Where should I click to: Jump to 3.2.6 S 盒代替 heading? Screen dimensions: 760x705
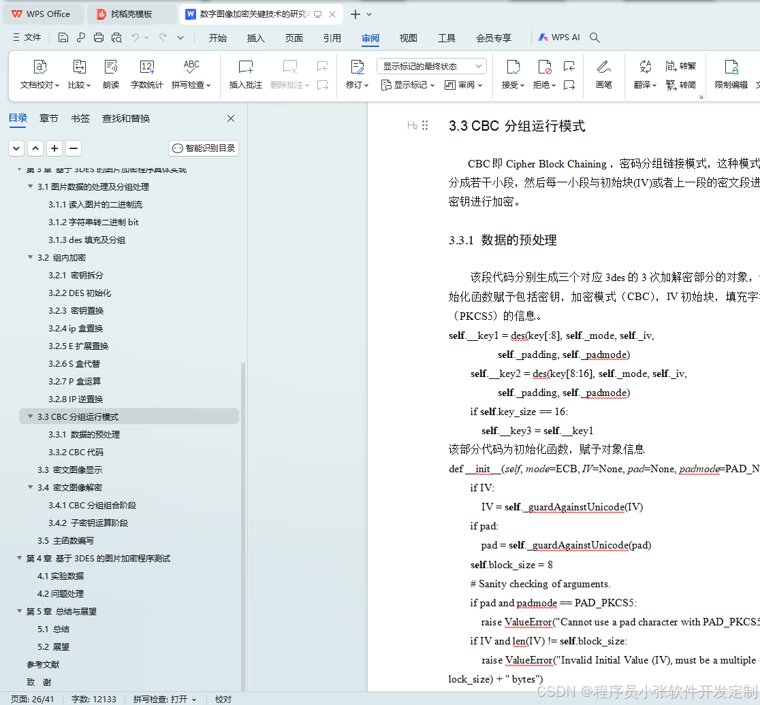[74, 363]
